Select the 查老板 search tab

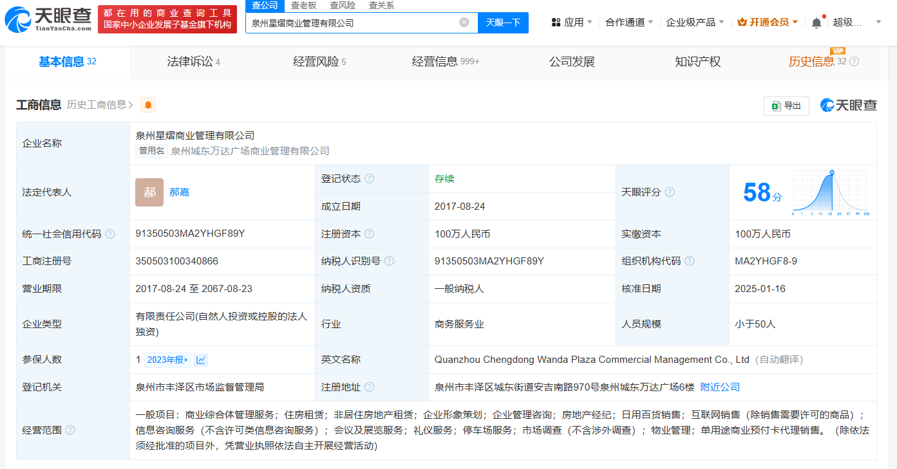(x=303, y=5)
